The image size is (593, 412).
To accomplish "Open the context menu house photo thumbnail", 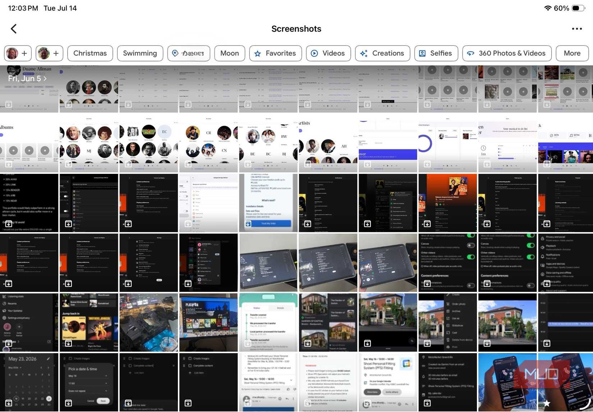I will [447, 323].
